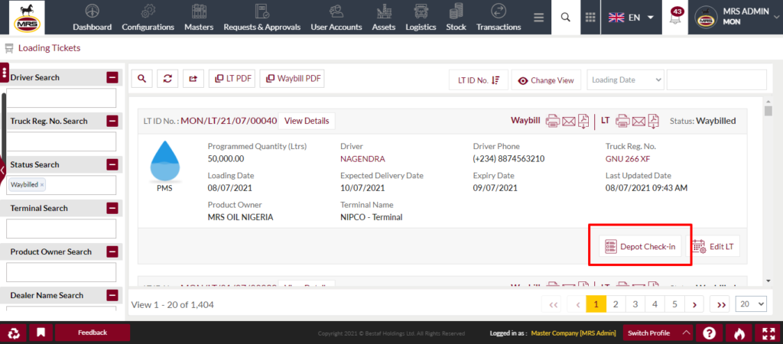Viewport: 783px width, 344px height.
Task: Click the MRS horse logo
Action: click(x=27, y=18)
